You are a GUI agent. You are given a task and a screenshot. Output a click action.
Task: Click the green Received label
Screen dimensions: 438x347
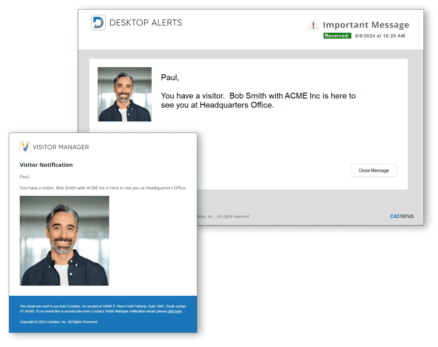337,36
